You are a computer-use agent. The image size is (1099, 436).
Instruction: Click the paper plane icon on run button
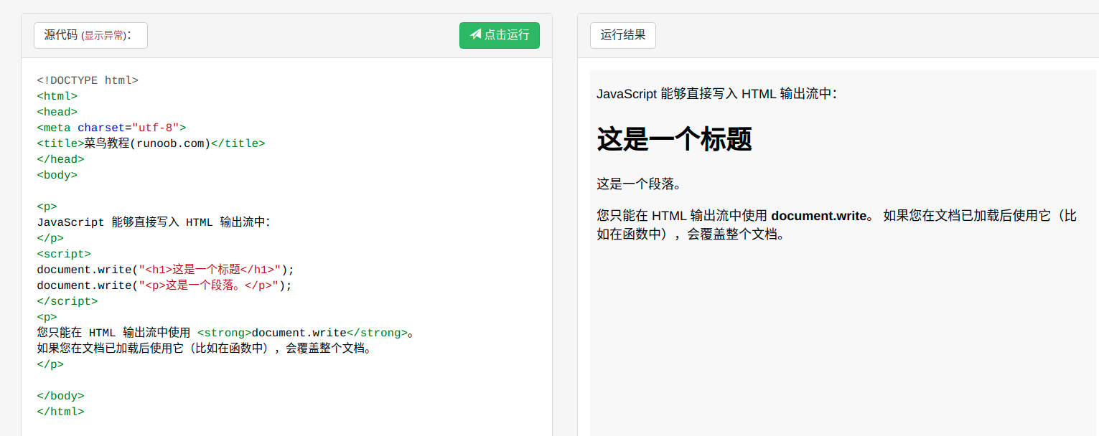[475, 34]
